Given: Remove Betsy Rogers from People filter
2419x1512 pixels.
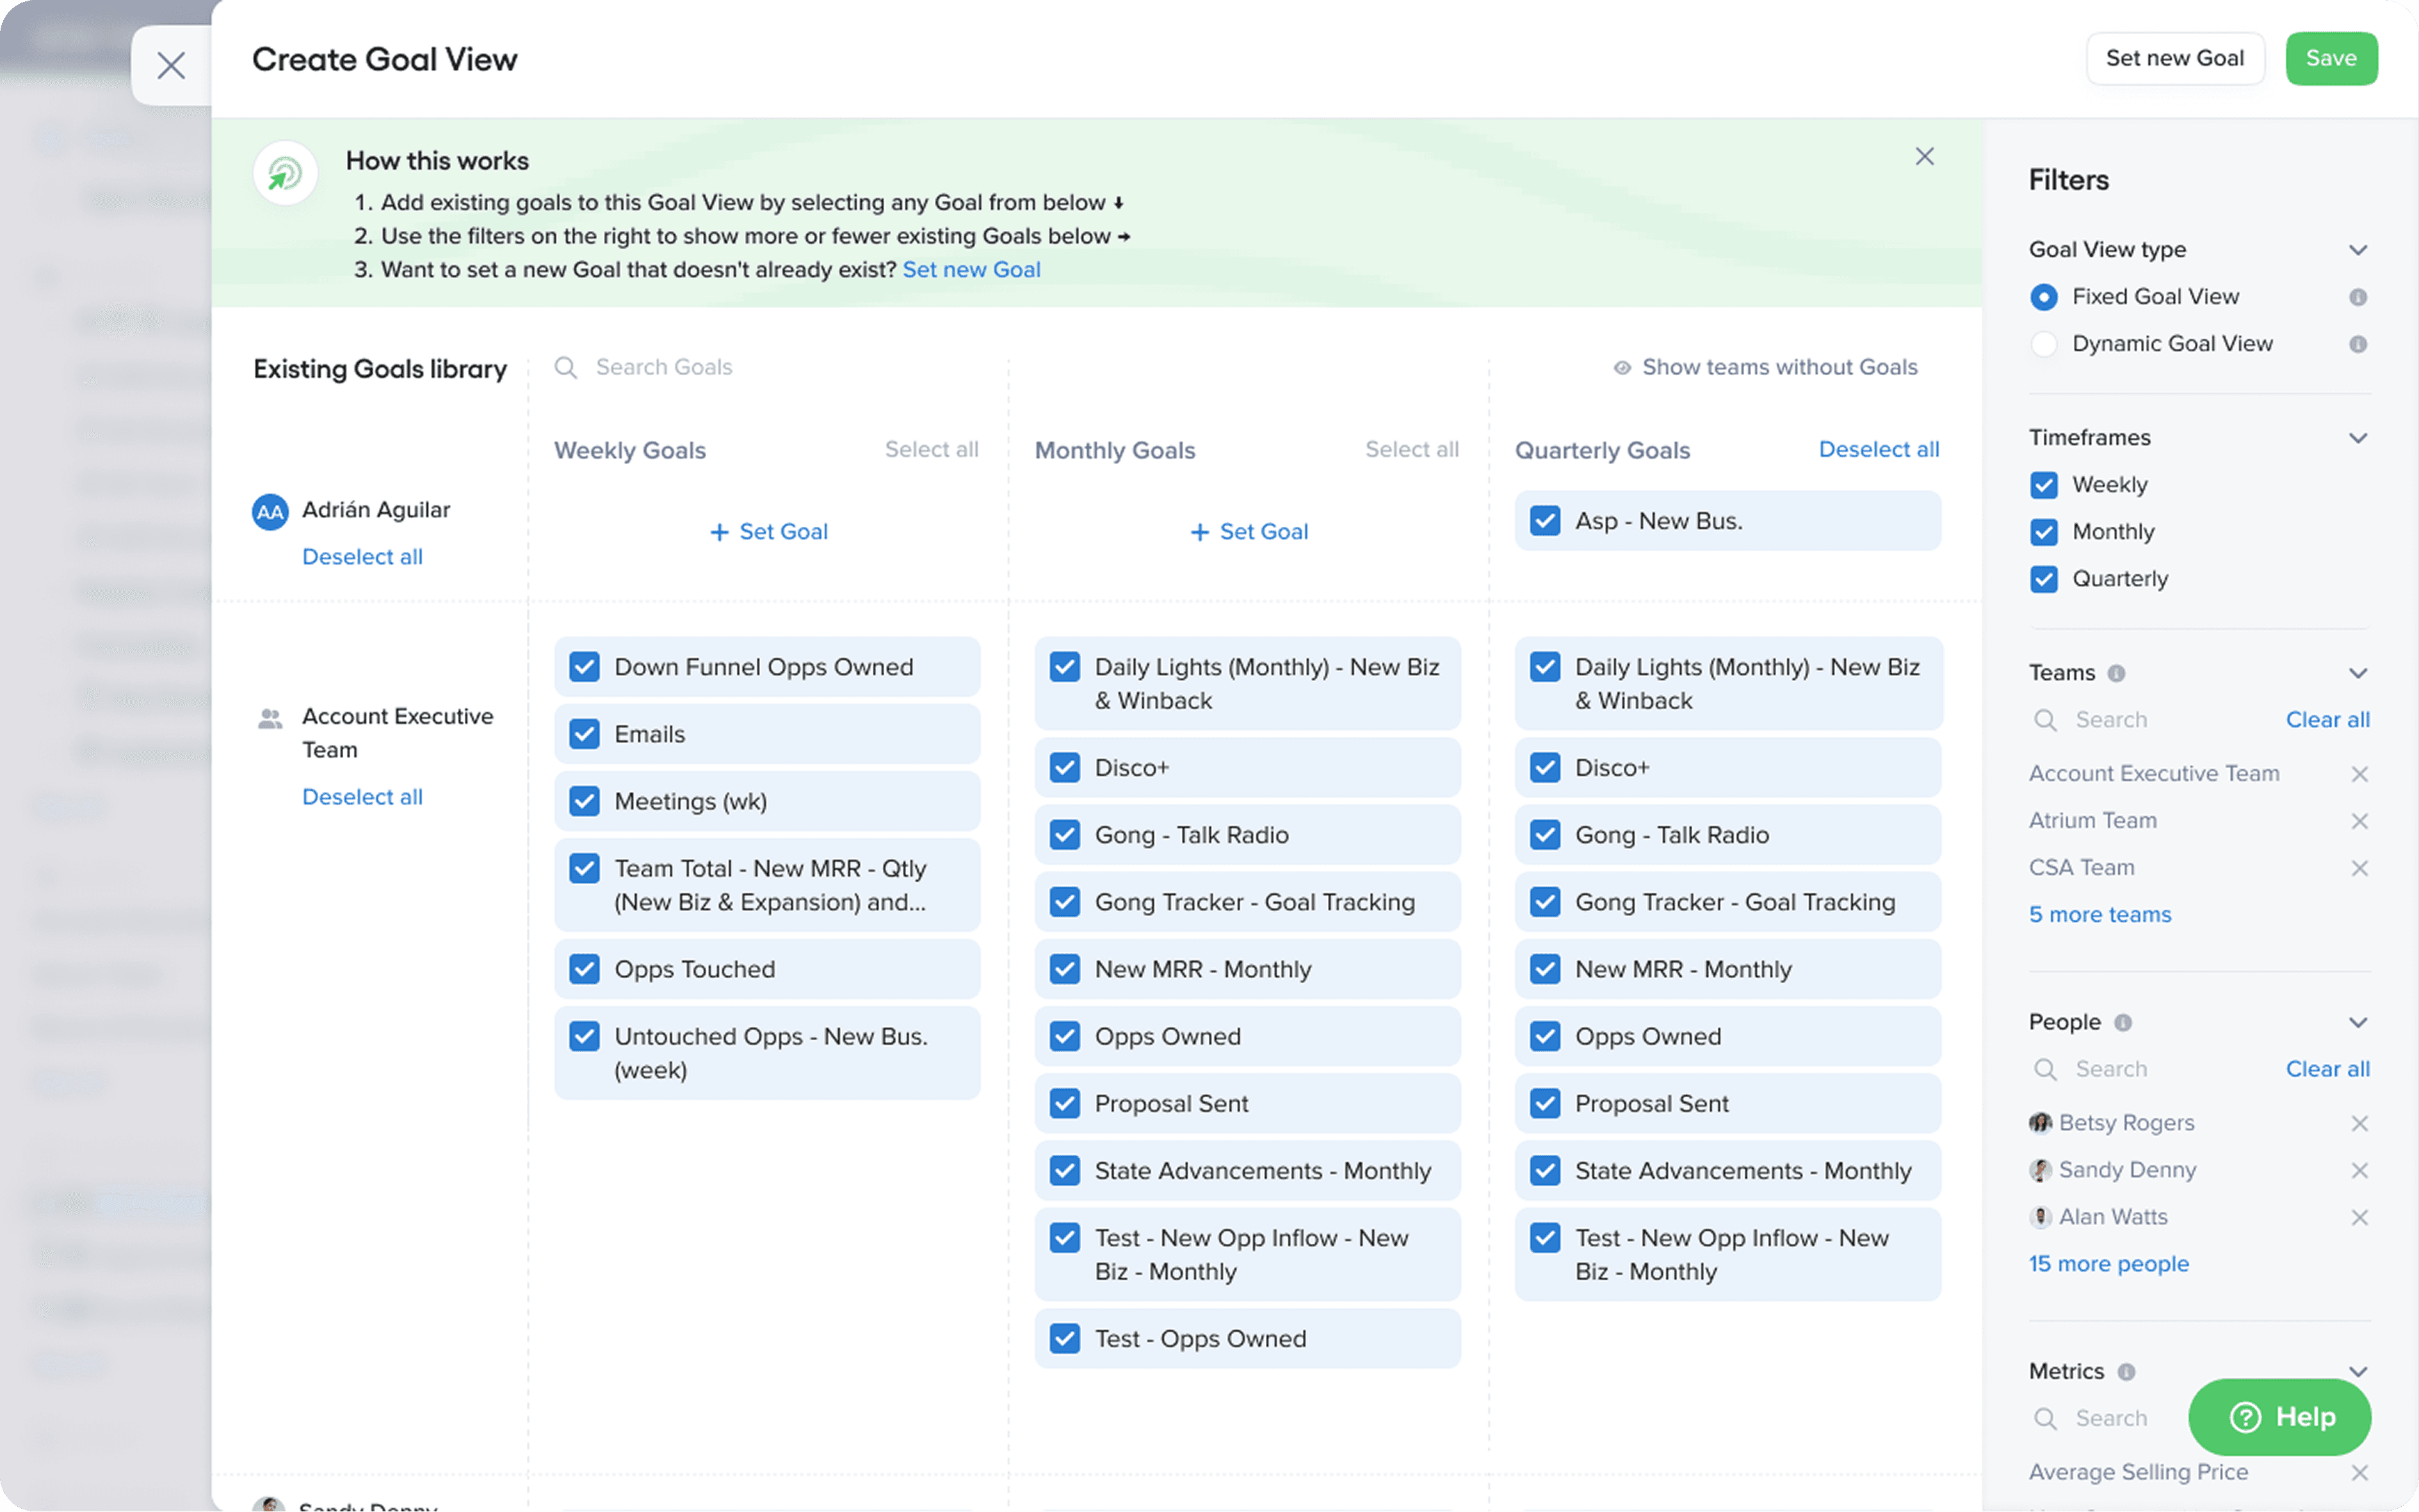Looking at the screenshot, I should coord(2359,1123).
